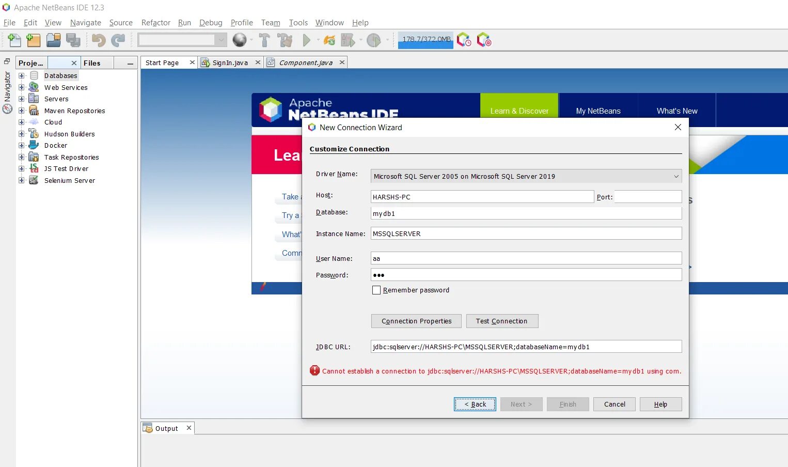Click the Cloud node icon

pos(34,122)
